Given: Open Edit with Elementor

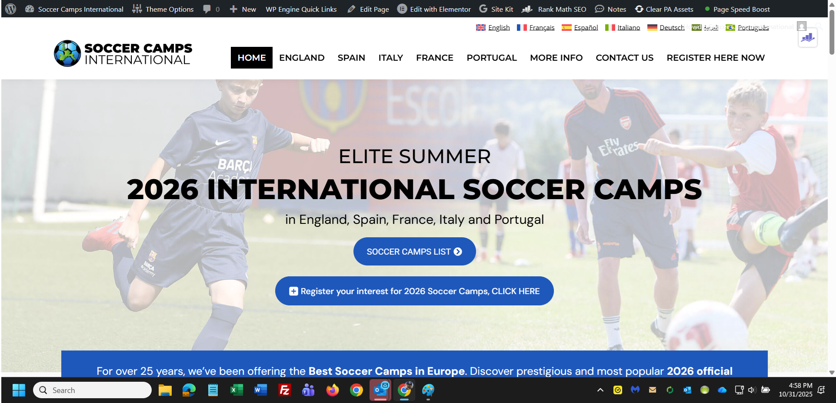Looking at the screenshot, I should pyautogui.click(x=434, y=9).
